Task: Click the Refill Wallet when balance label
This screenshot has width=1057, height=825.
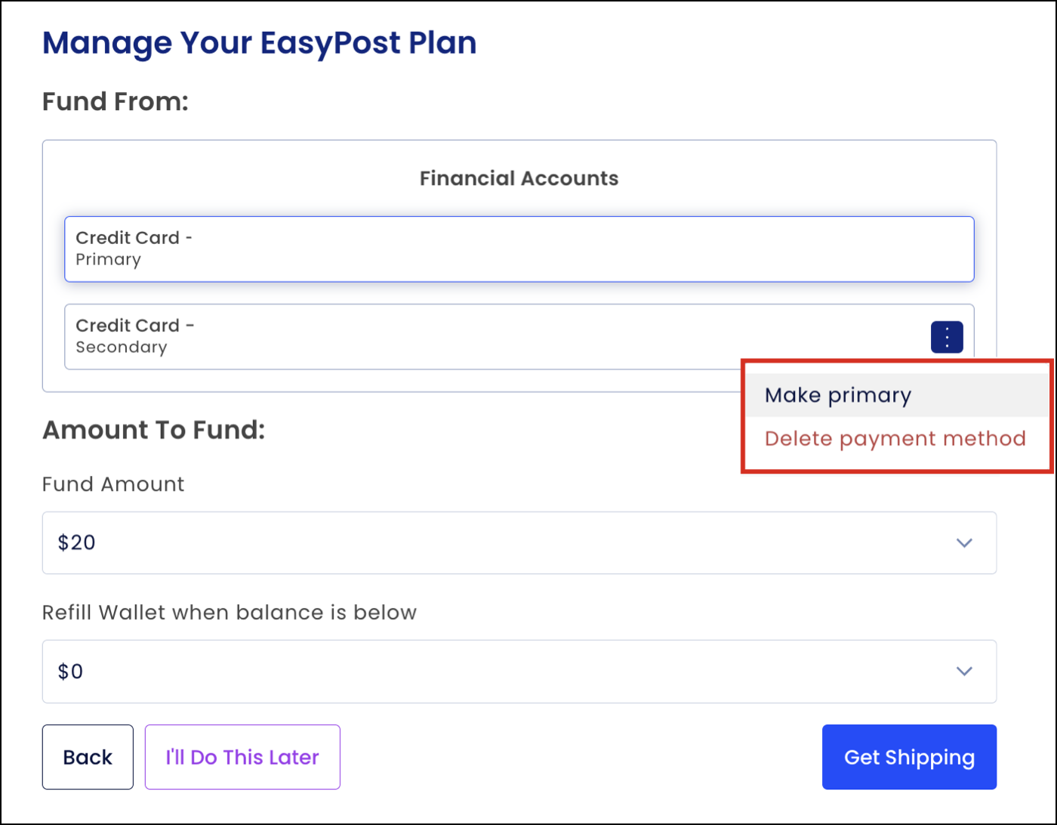Action: point(229,613)
